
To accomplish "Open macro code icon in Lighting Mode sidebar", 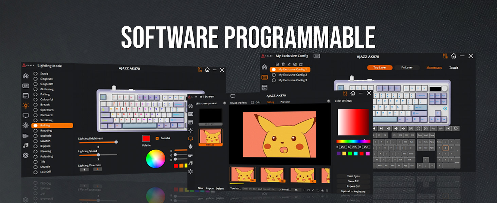I will point(26,96).
